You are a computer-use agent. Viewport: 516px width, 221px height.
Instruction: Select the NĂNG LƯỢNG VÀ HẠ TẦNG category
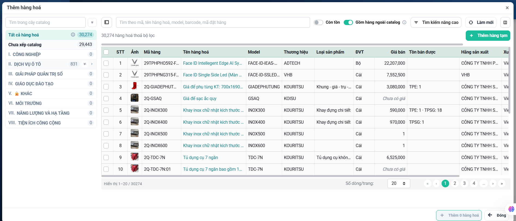click(51, 113)
